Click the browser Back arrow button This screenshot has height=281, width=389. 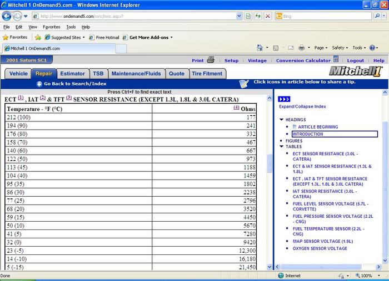tap(7, 16)
